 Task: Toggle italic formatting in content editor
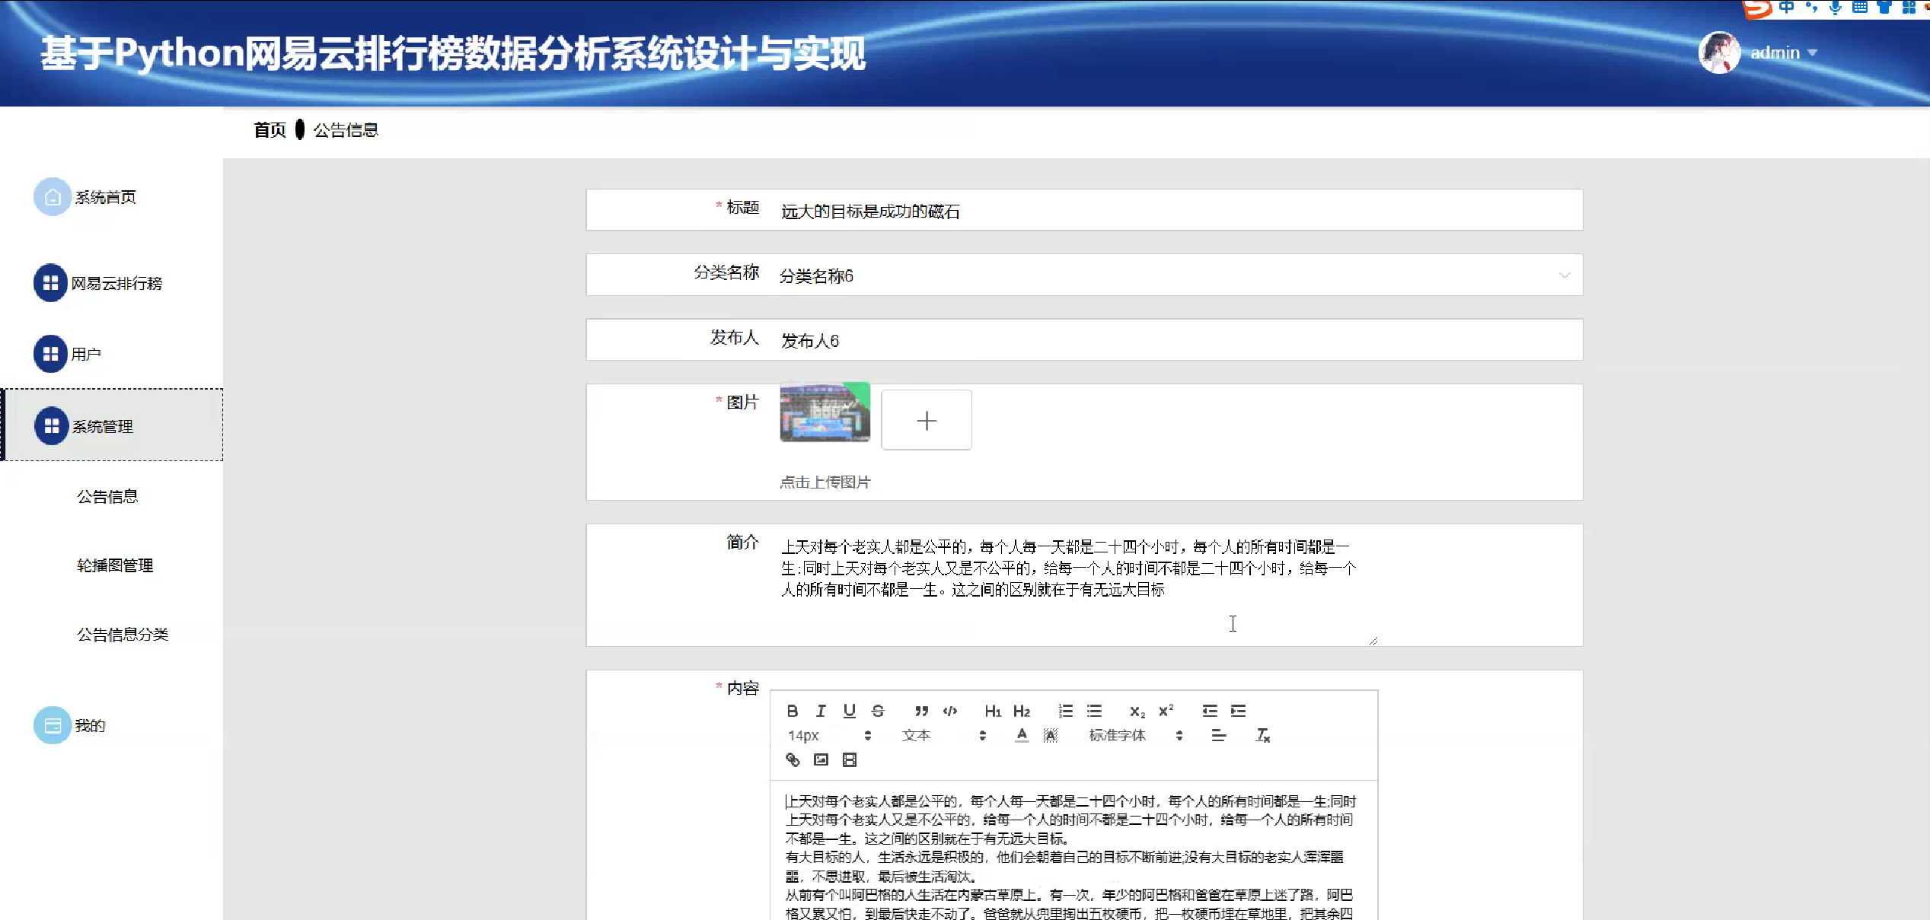(x=821, y=711)
